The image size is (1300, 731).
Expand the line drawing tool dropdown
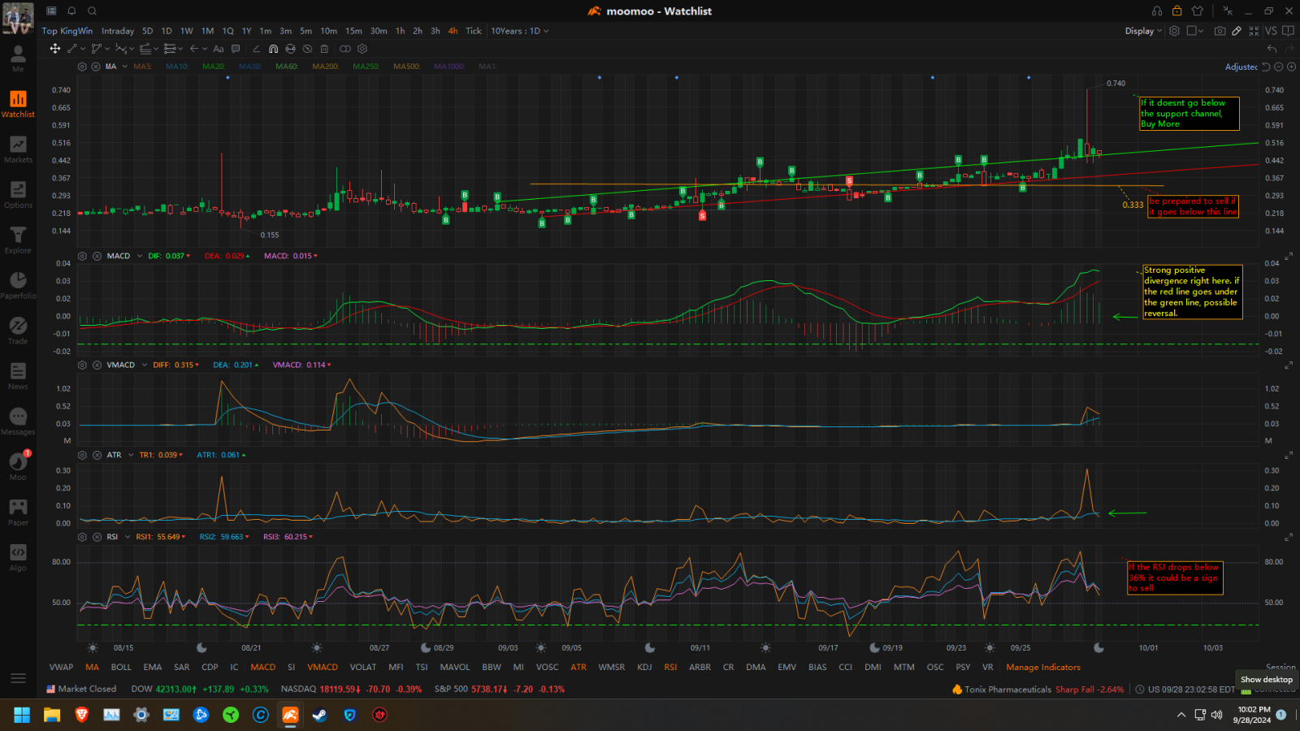click(x=83, y=49)
